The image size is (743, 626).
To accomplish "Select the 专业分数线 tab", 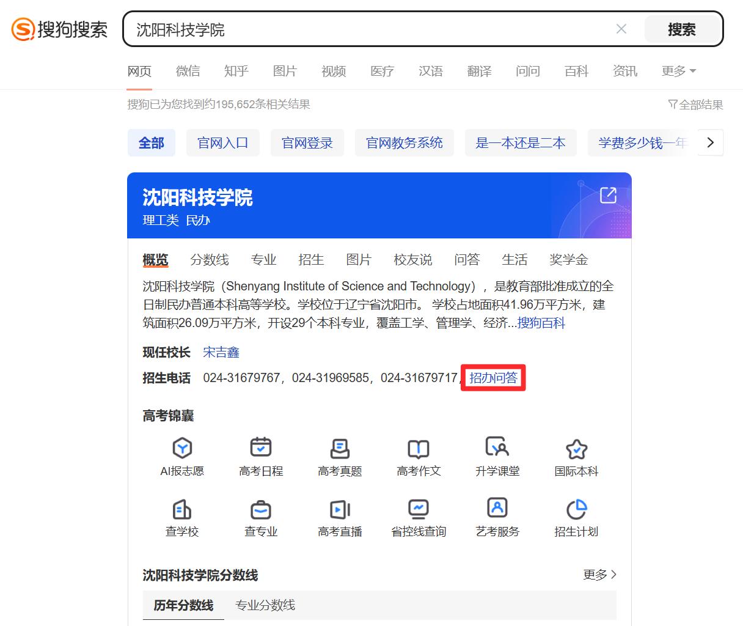I will 265,605.
